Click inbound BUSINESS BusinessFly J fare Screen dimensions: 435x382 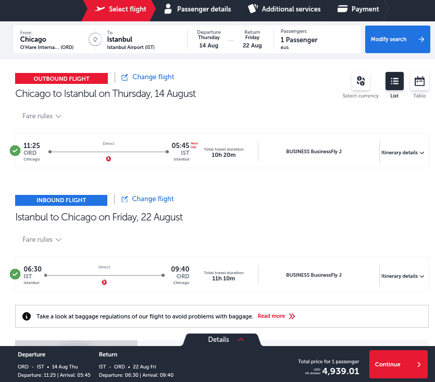314,275
